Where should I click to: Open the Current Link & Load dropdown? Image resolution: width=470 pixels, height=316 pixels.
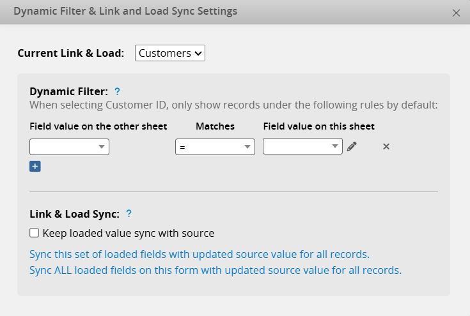[x=170, y=53]
